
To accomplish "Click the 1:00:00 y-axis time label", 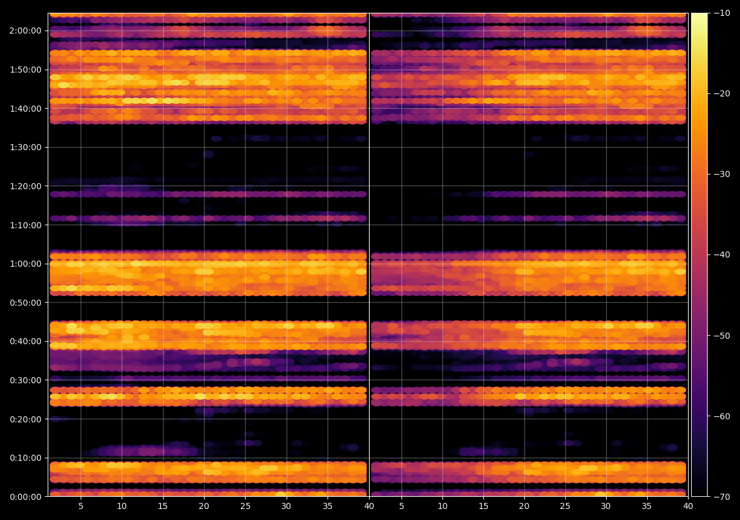I will pos(26,264).
